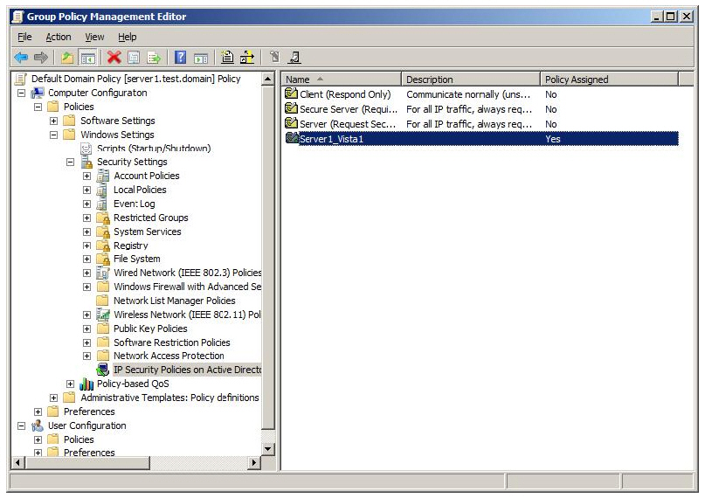Viewport: 705px width, 498px height.
Task: Select the Client (Respond Only) policy name
Action: click(345, 94)
